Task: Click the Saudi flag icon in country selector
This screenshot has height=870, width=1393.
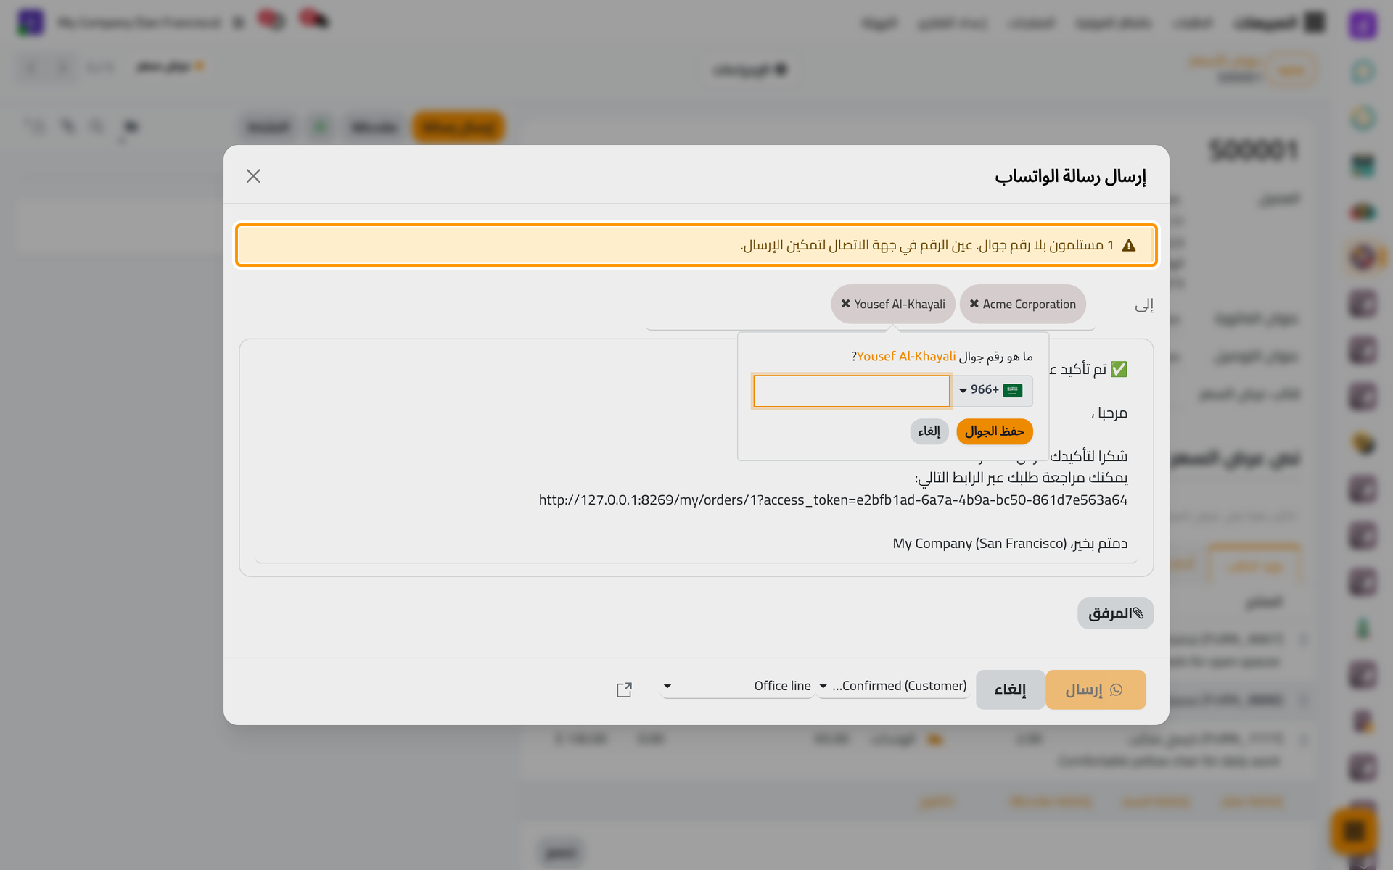Action: pyautogui.click(x=1013, y=390)
